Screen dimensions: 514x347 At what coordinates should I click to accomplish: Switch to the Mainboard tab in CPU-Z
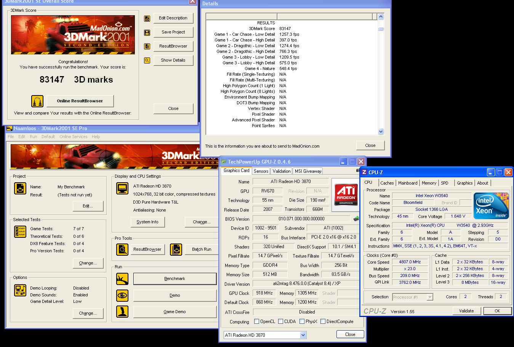[x=408, y=183]
